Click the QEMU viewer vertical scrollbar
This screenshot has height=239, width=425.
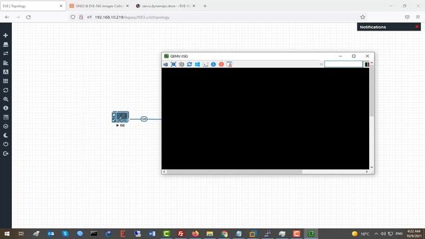point(372,91)
